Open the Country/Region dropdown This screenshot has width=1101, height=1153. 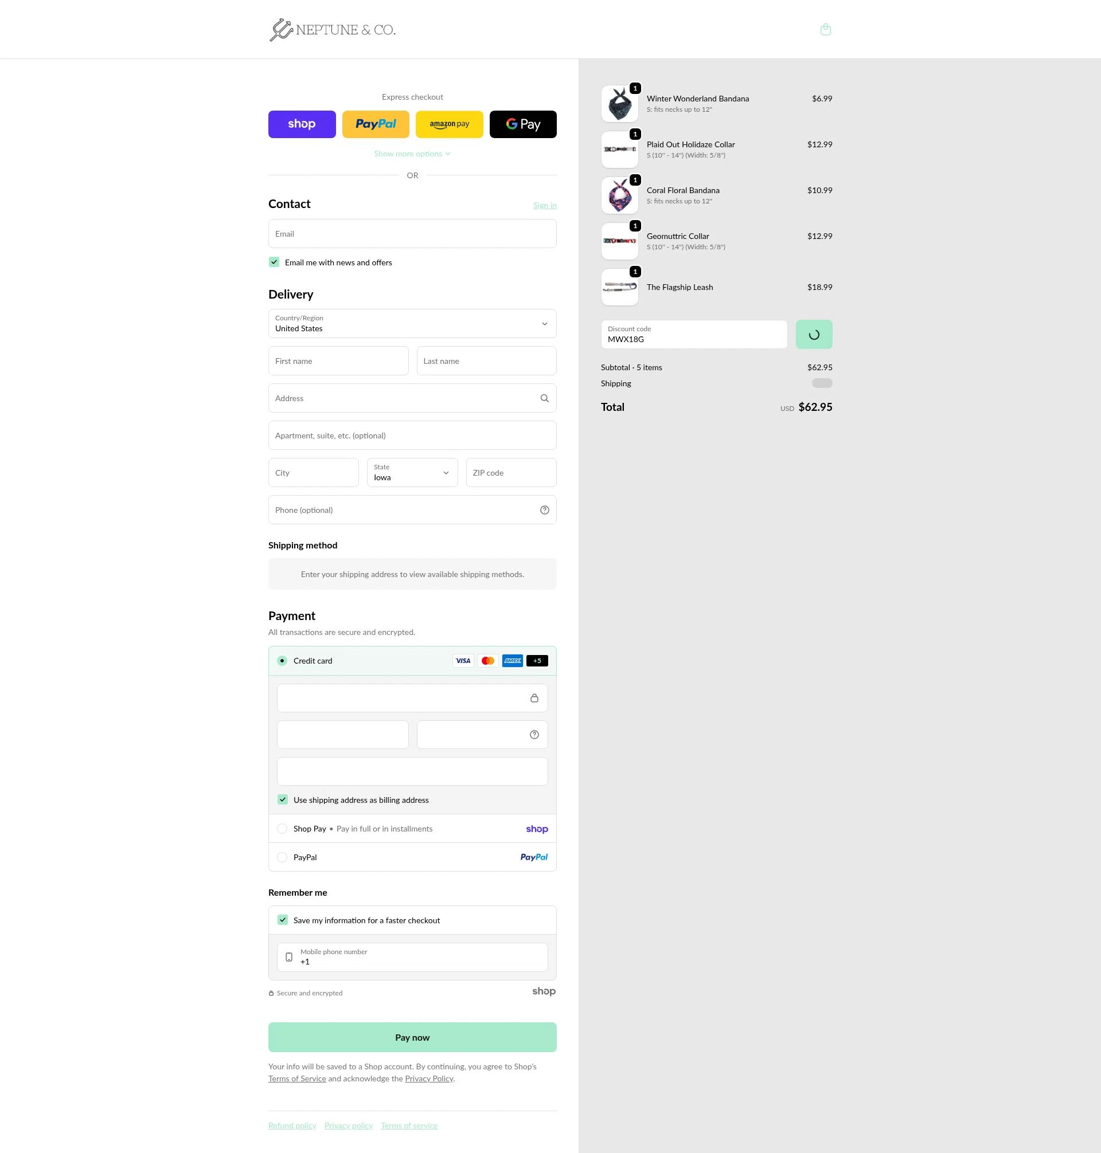pyautogui.click(x=412, y=323)
